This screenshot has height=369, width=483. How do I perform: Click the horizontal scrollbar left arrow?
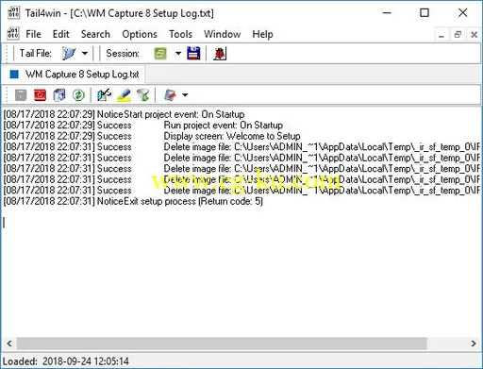pos(9,344)
